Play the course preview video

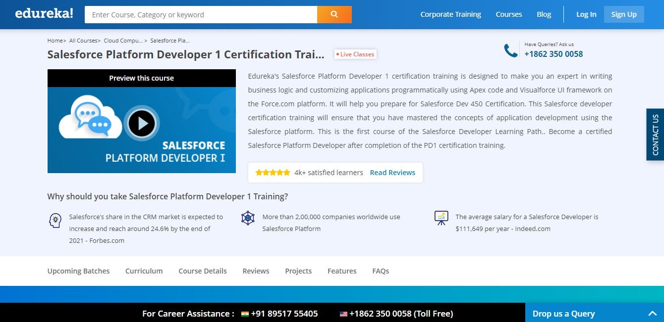click(142, 123)
